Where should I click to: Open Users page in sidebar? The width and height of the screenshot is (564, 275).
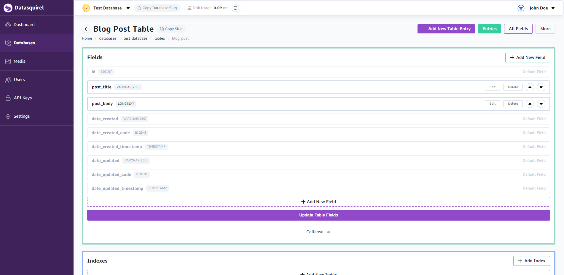[x=37, y=80]
